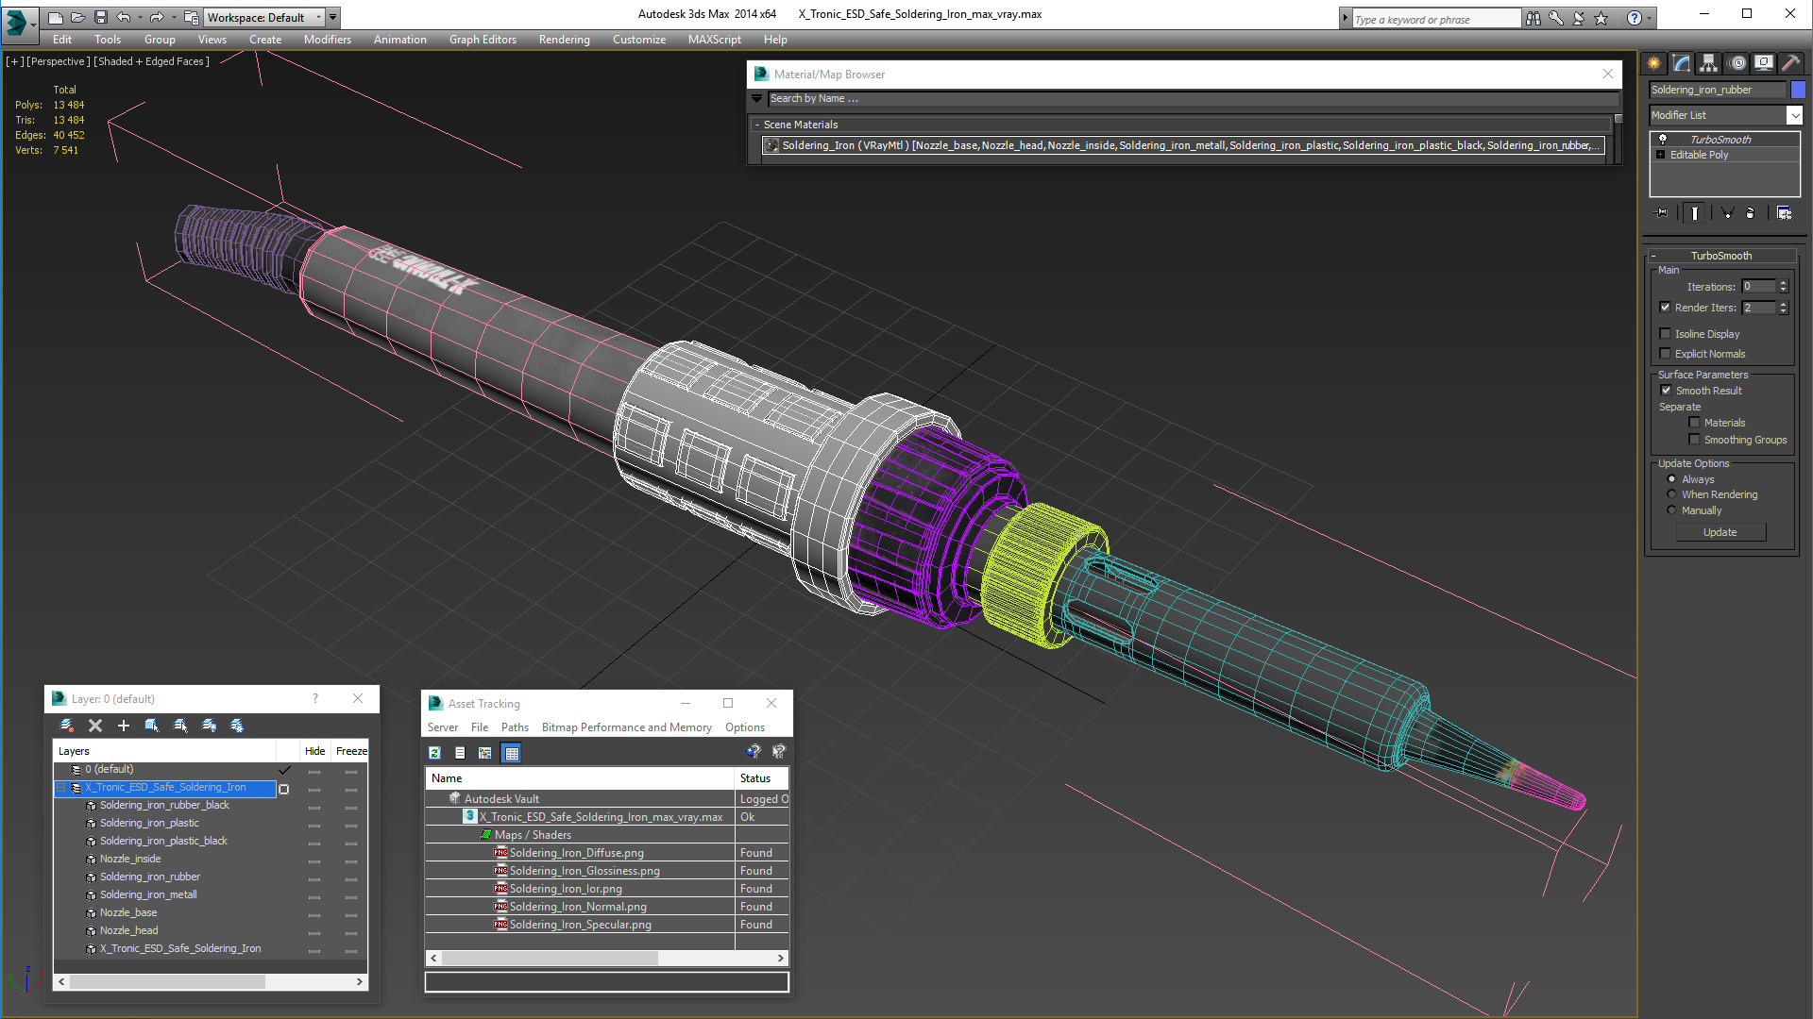The height and width of the screenshot is (1019, 1813).
Task: Open the Modifiers menu
Action: pos(327,40)
